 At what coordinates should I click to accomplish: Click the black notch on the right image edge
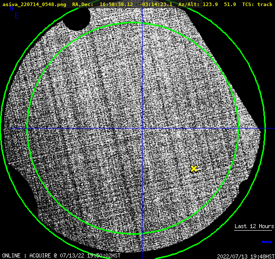pyautogui.click(x=243, y=187)
